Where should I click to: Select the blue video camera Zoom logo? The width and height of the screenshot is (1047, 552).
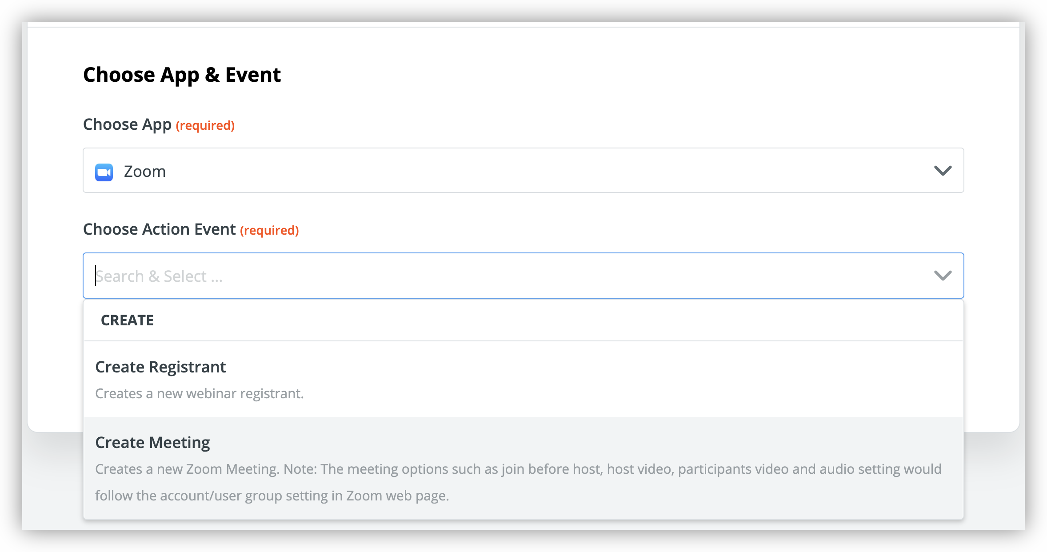[x=104, y=172]
